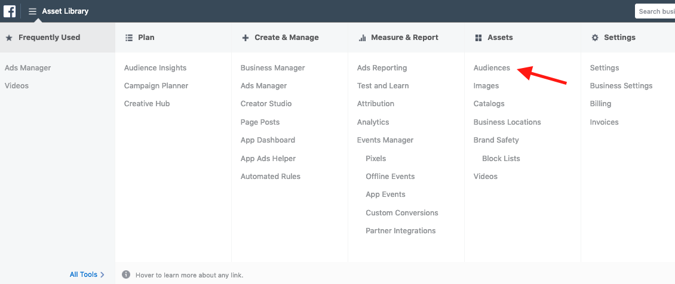675x284 pixels.
Task: Click the info icon beside hover hint
Action: (125, 274)
